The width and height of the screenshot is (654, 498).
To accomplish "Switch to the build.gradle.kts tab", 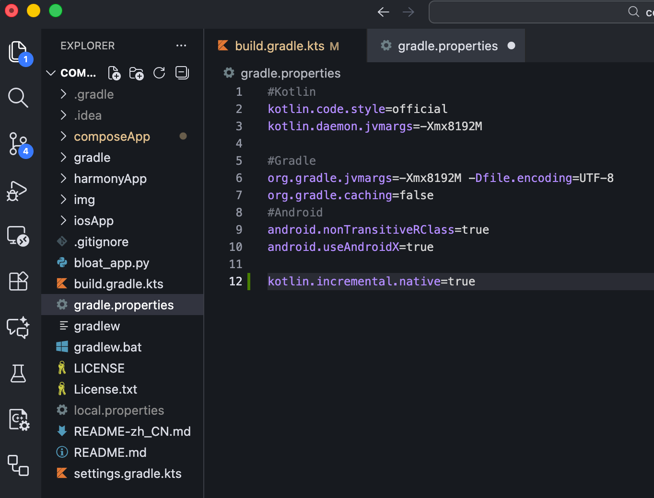I will tap(280, 46).
